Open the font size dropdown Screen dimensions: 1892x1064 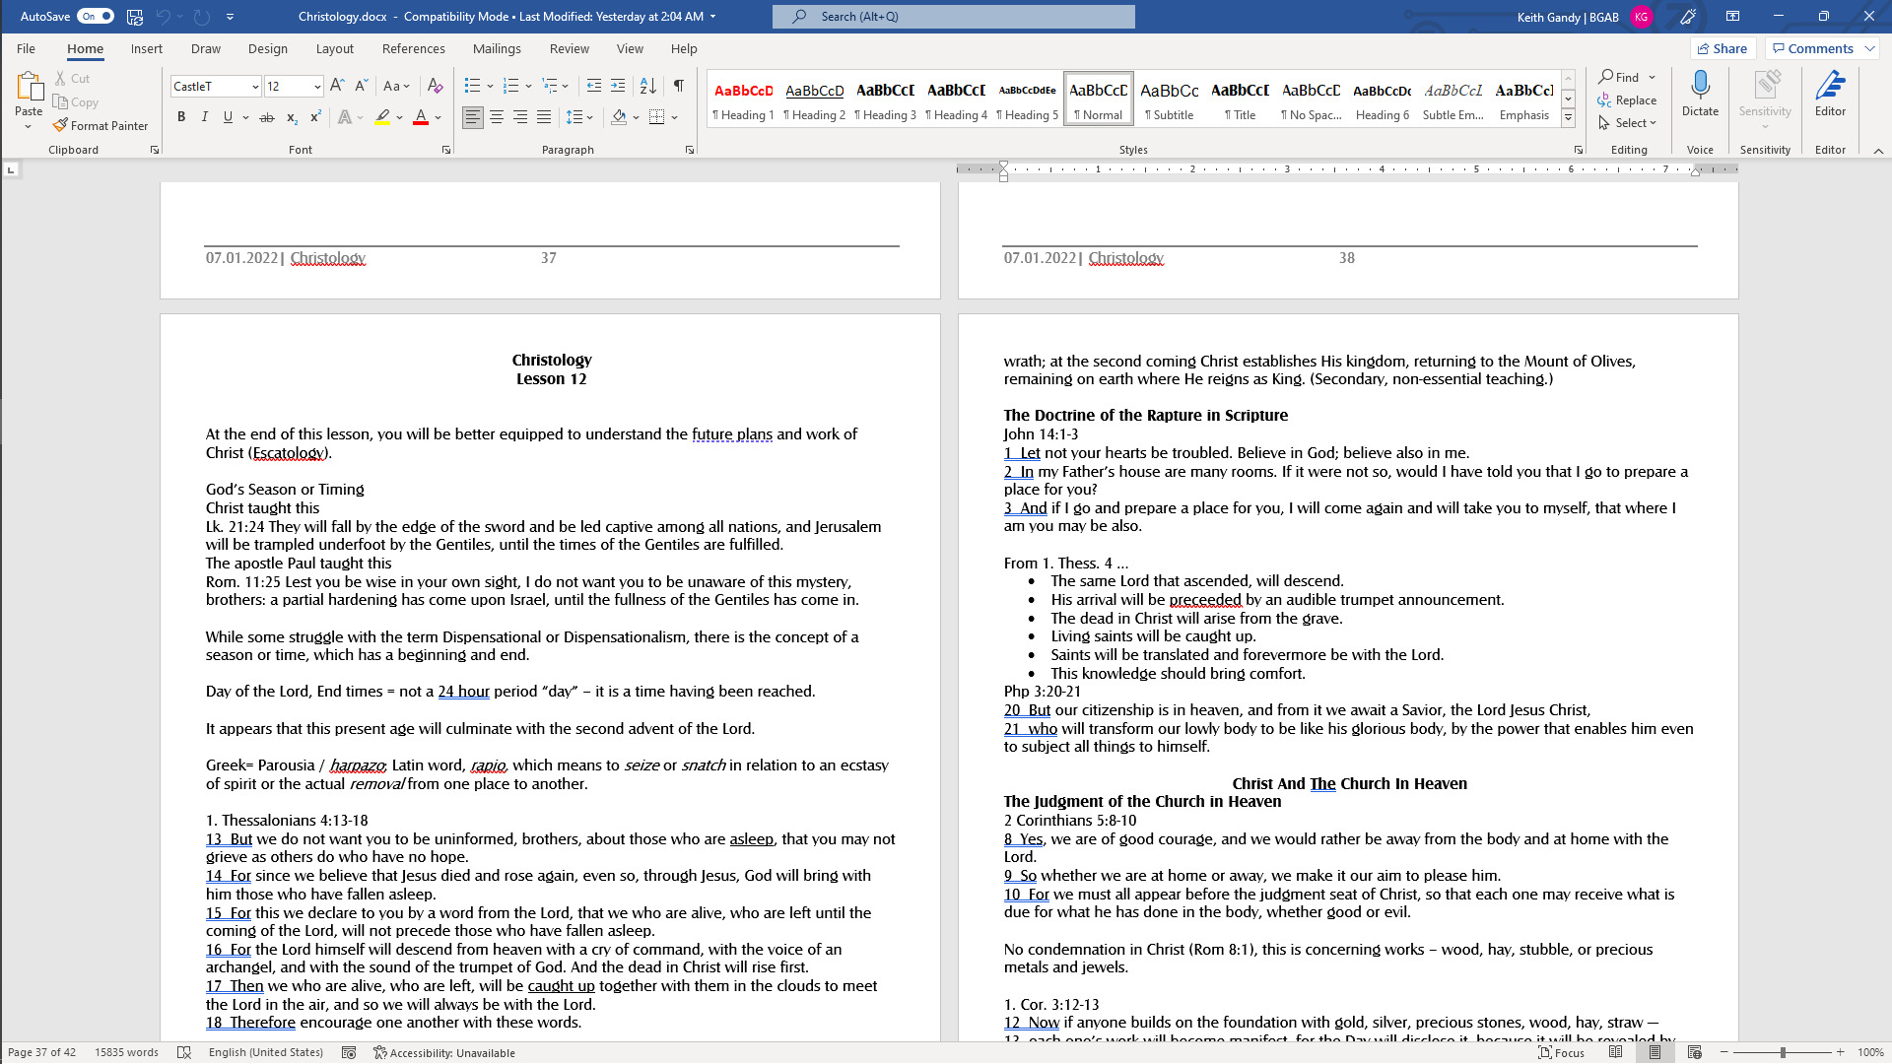point(317,87)
